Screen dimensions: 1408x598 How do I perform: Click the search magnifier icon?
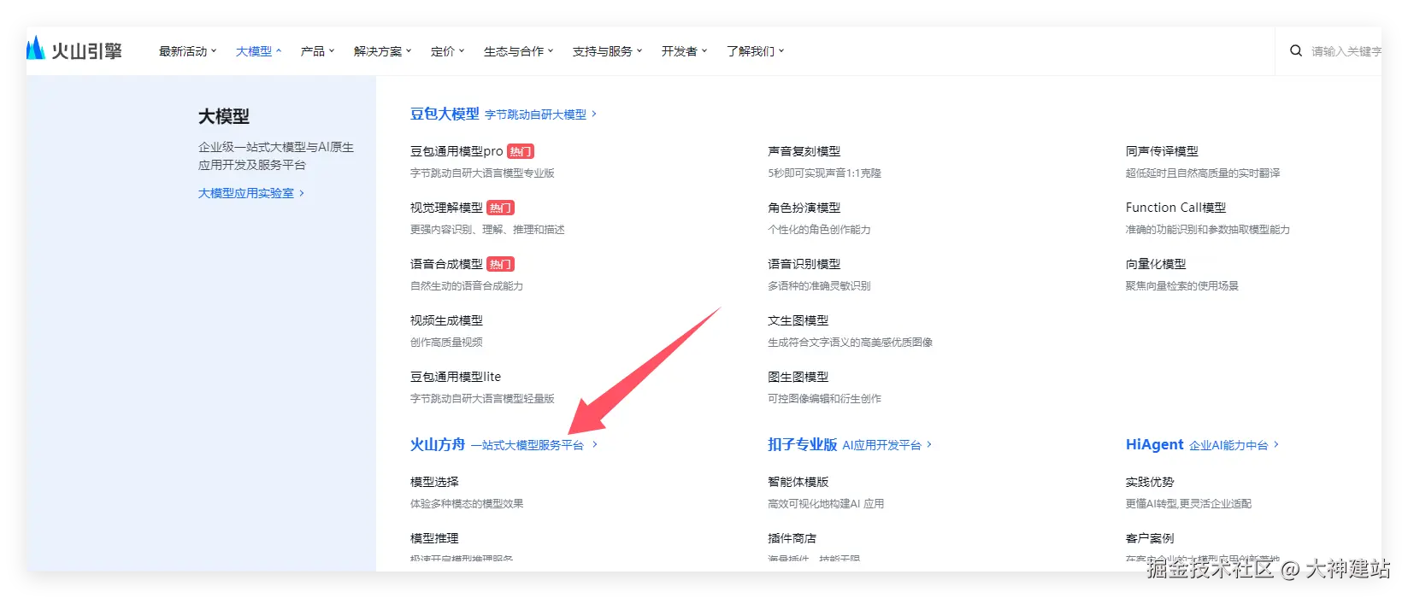tap(1296, 51)
